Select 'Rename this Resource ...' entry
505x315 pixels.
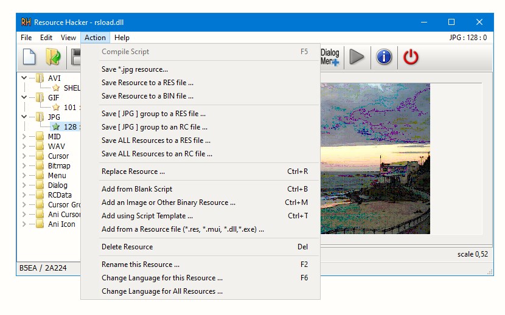pos(141,265)
